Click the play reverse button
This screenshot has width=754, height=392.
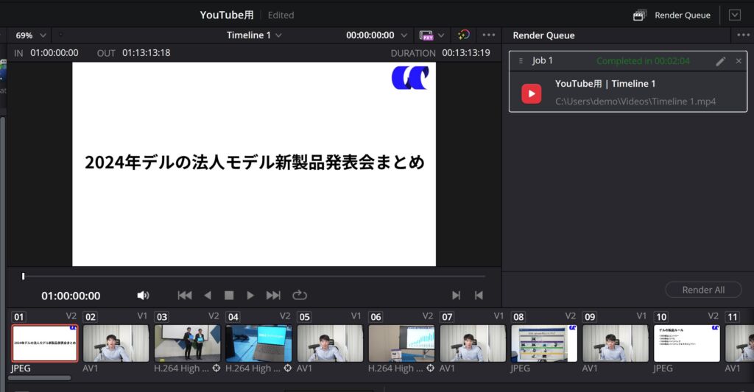208,296
